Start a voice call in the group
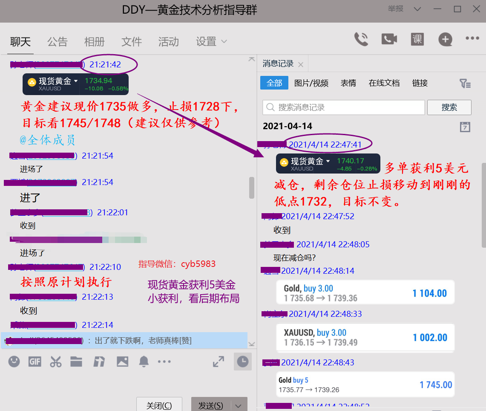486x411 pixels. point(361,39)
